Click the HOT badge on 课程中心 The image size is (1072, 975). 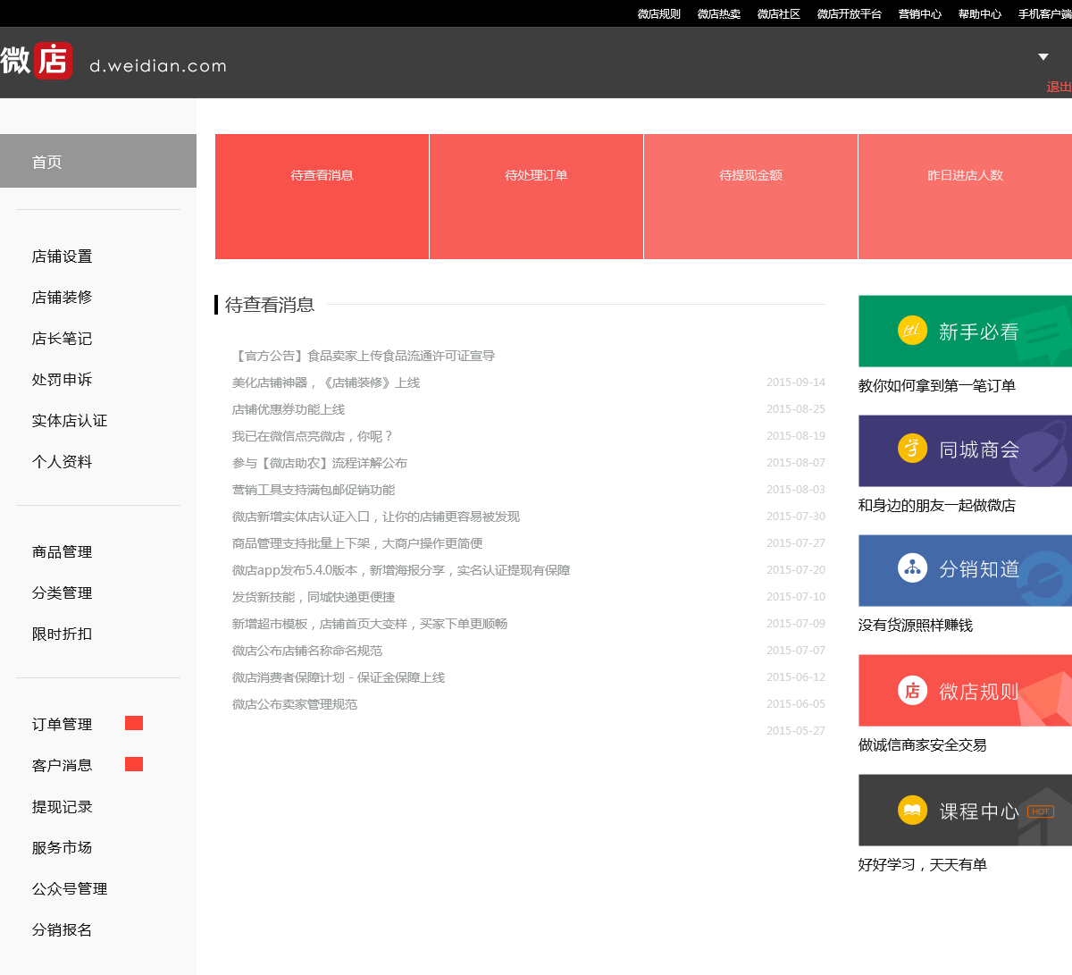1041,811
